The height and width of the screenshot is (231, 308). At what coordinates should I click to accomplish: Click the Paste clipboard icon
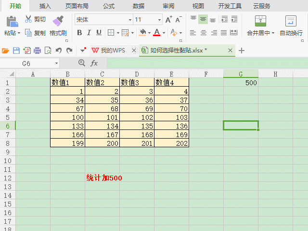coord(12,21)
